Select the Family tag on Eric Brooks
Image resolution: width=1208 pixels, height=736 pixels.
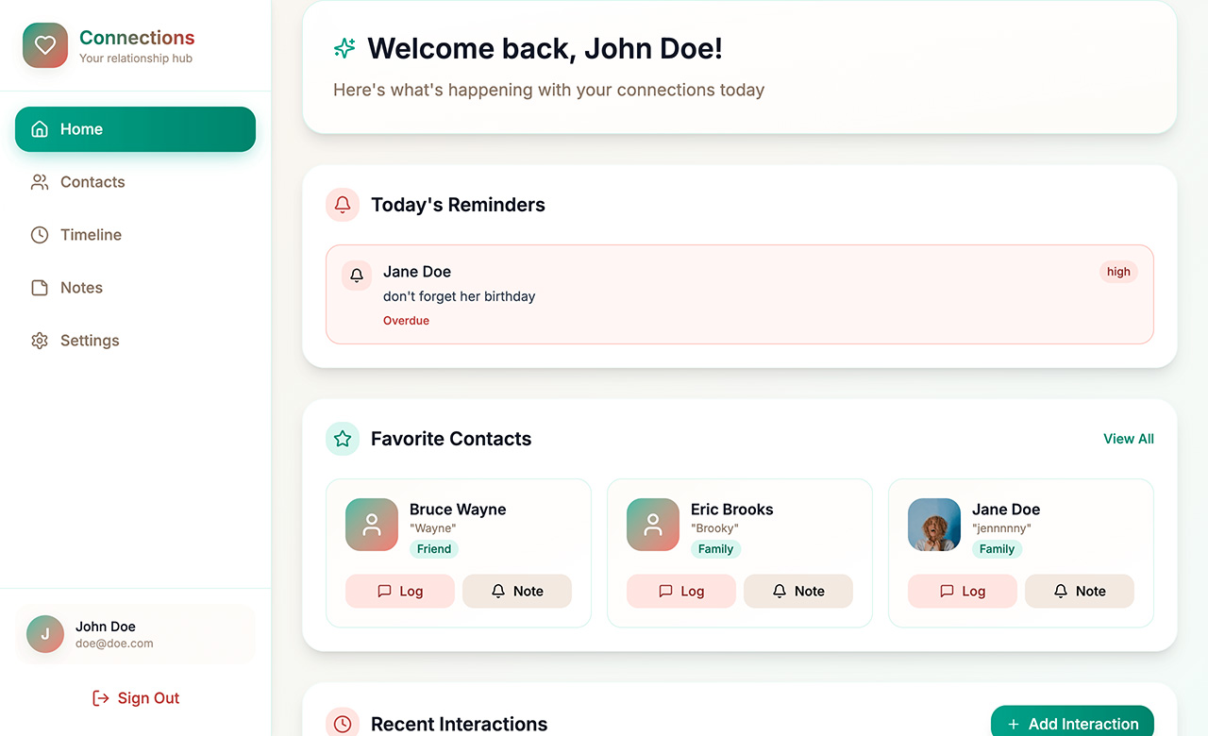pos(715,548)
